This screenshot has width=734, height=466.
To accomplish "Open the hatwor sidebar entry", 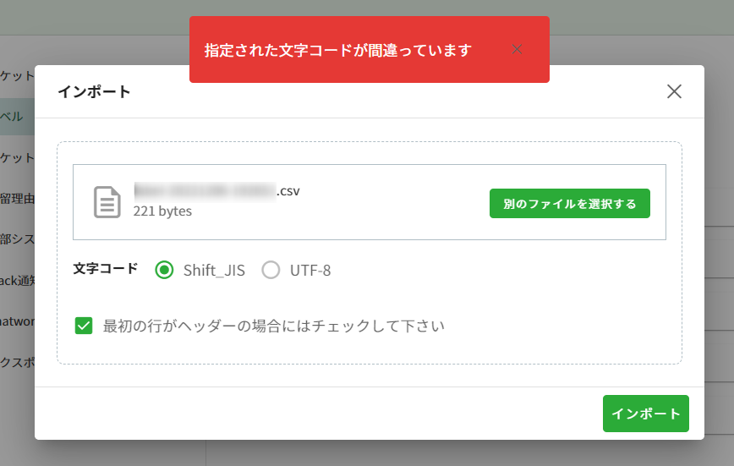I will pos(17,321).
